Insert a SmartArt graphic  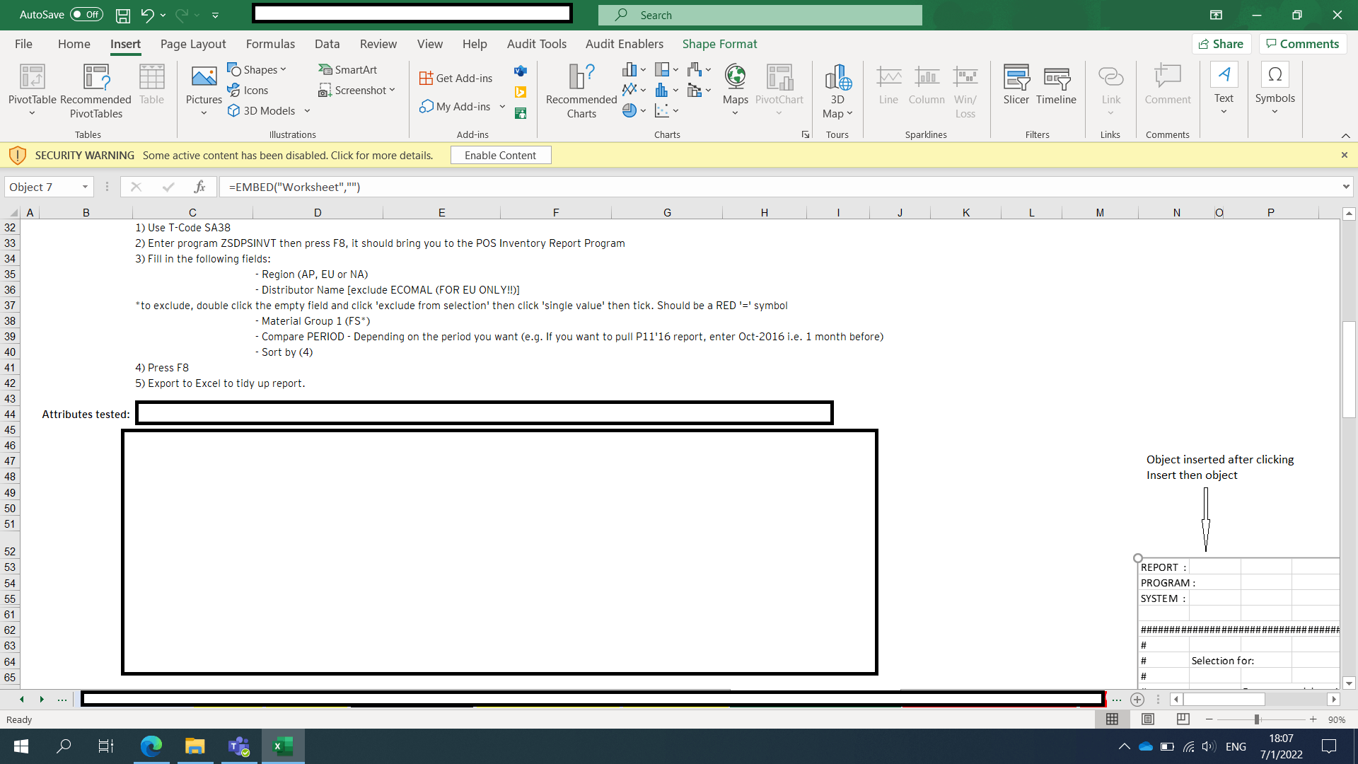coord(348,69)
